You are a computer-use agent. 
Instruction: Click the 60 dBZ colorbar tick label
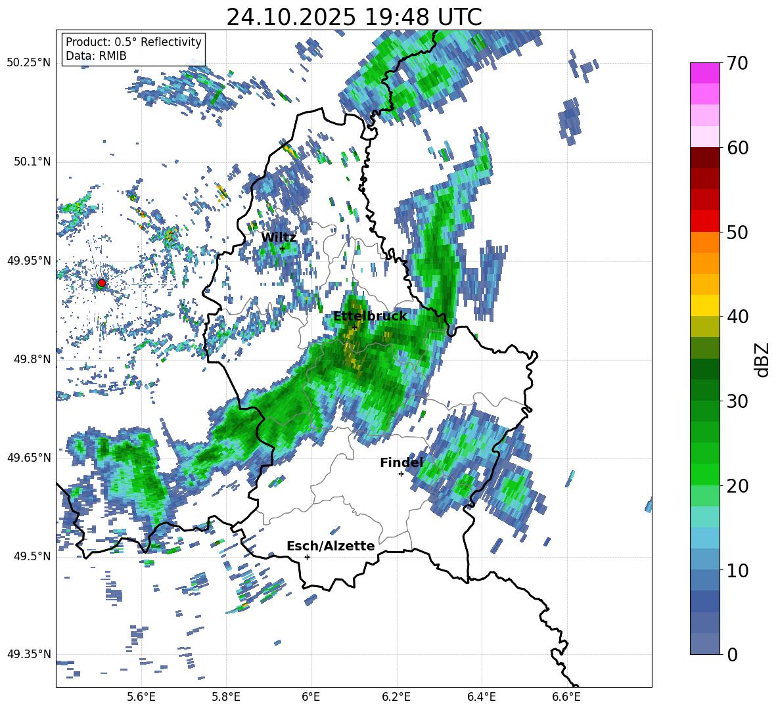point(737,148)
